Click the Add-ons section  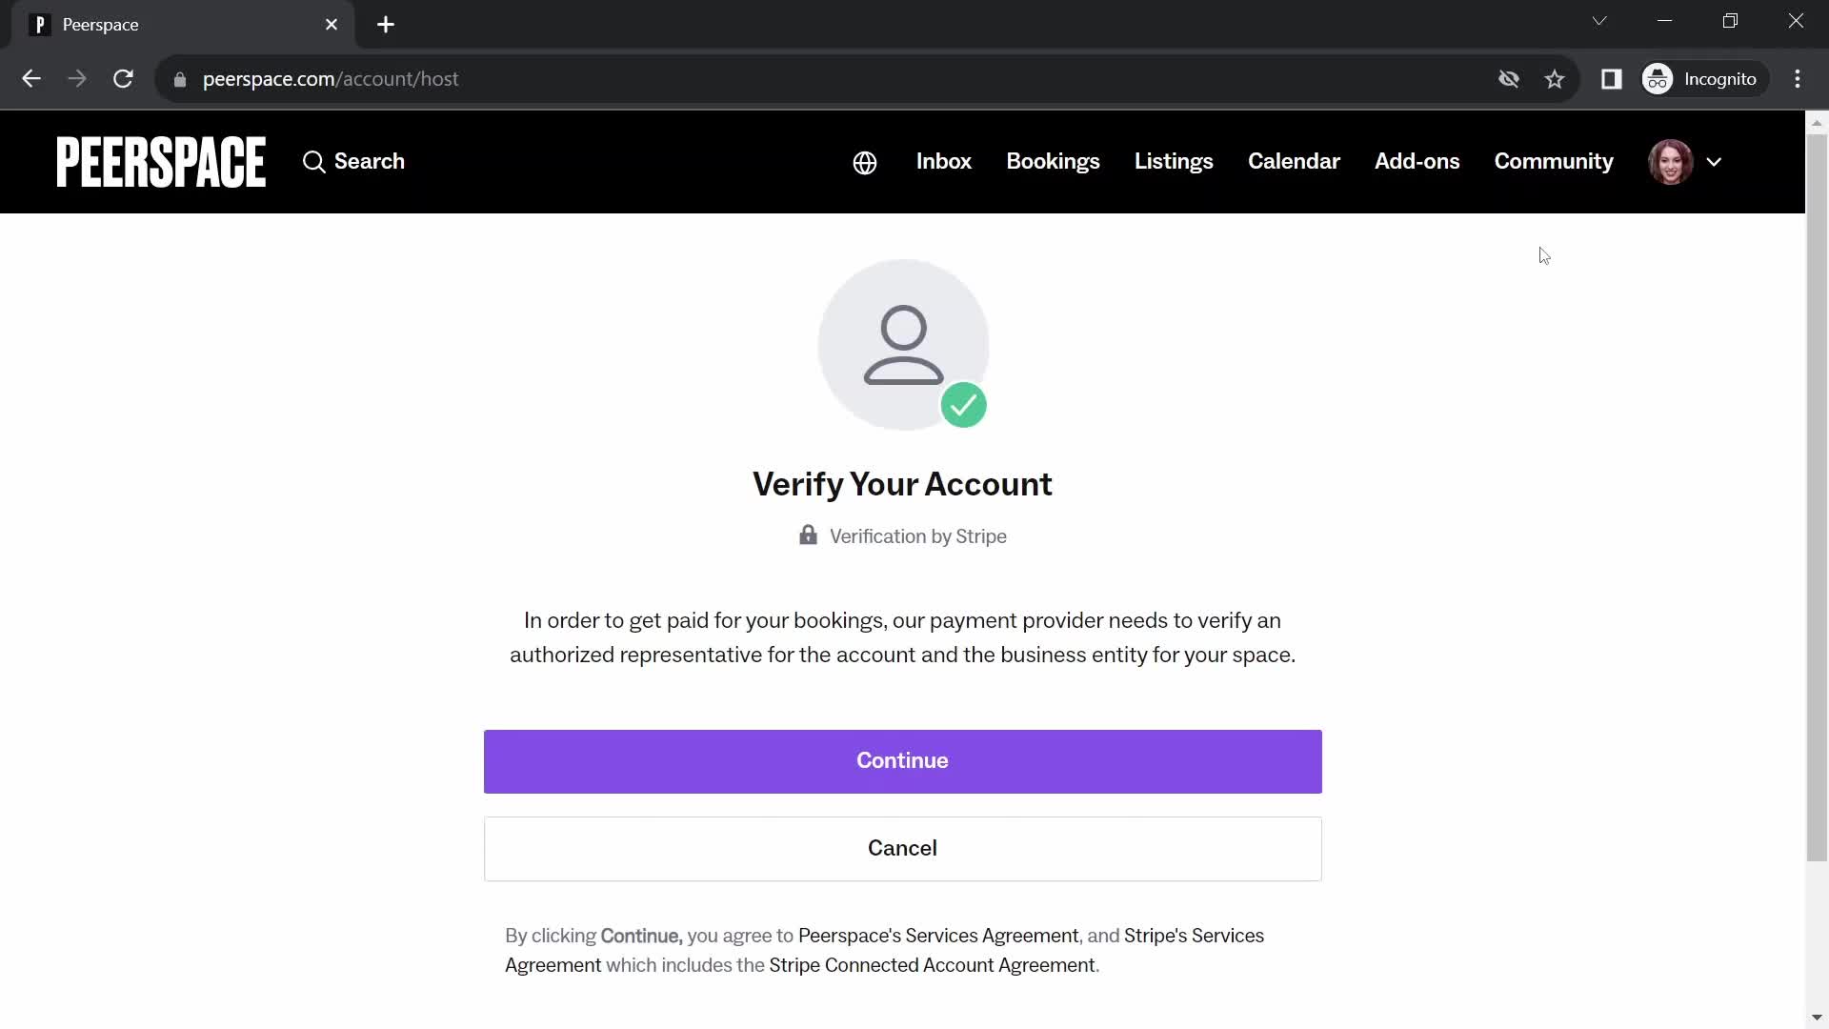click(1417, 161)
